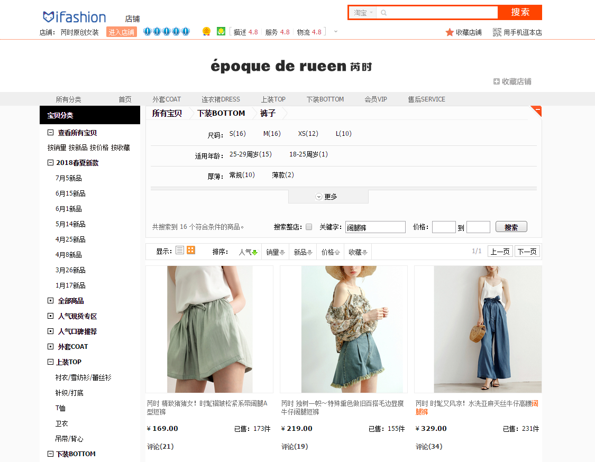Filter by size XS(12)

click(x=308, y=134)
